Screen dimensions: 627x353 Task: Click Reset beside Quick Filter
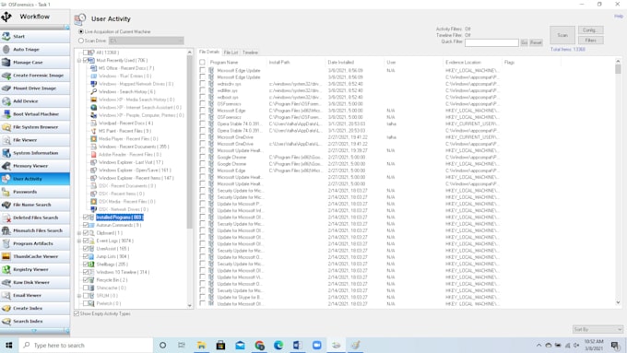coord(536,42)
